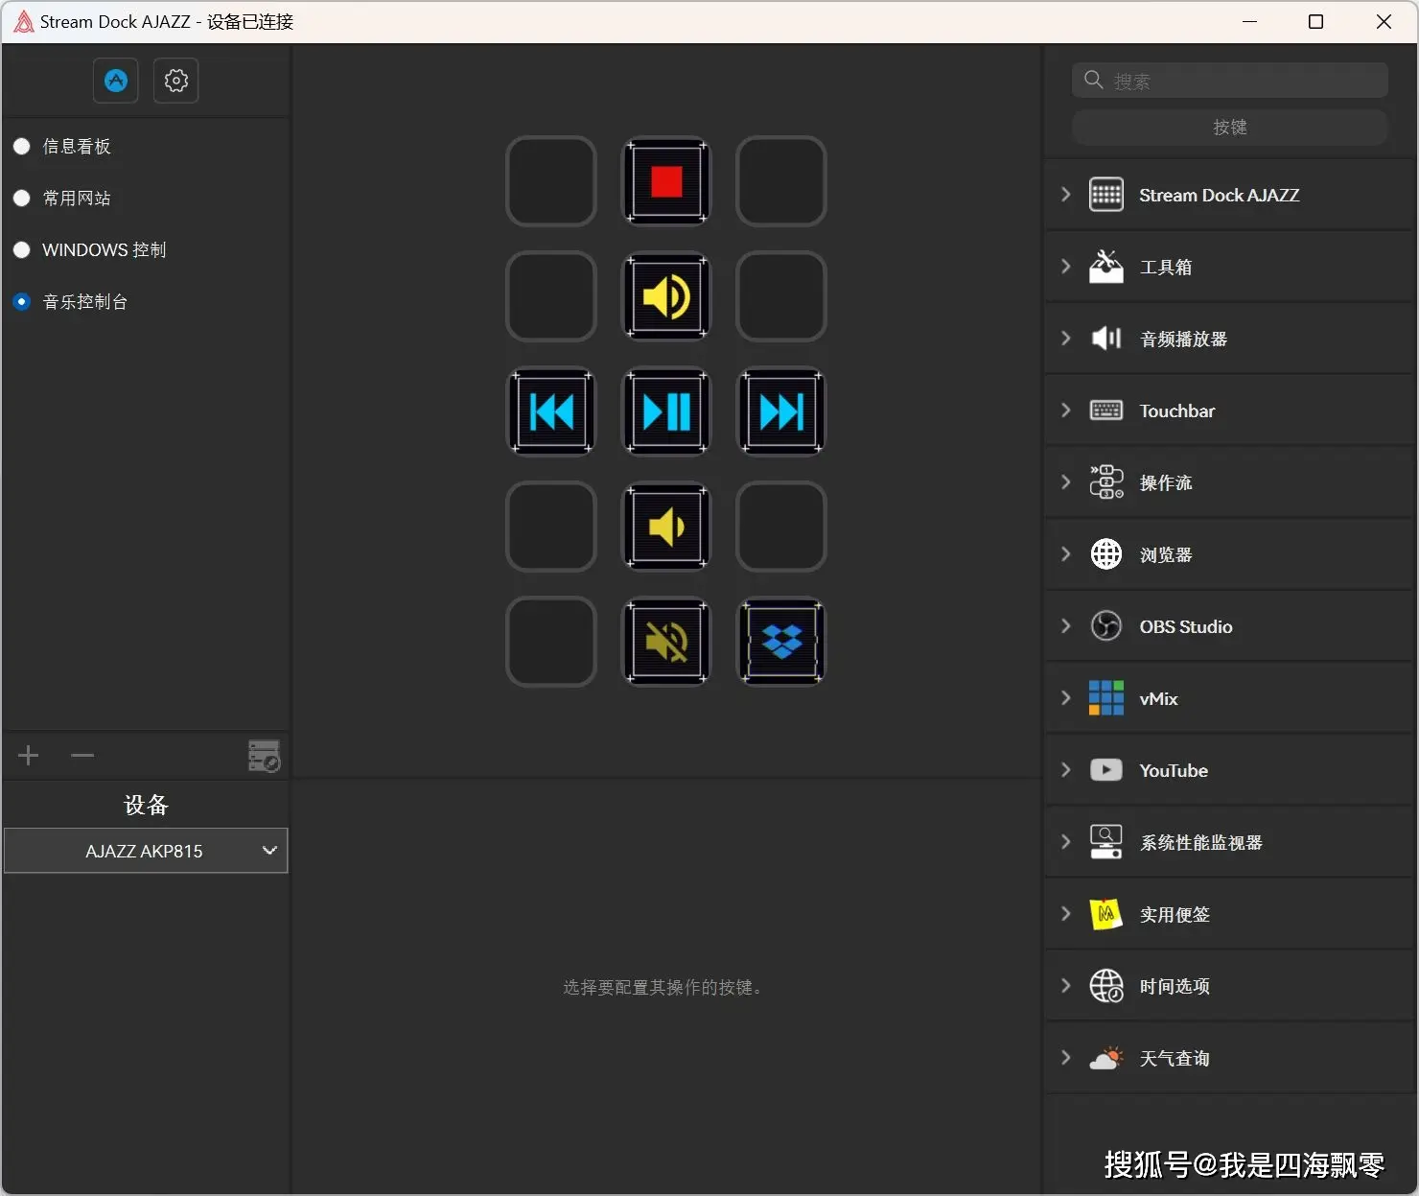Open the profile manager icon beside minus
Viewport: 1419px width, 1196px height.
[x=264, y=756]
